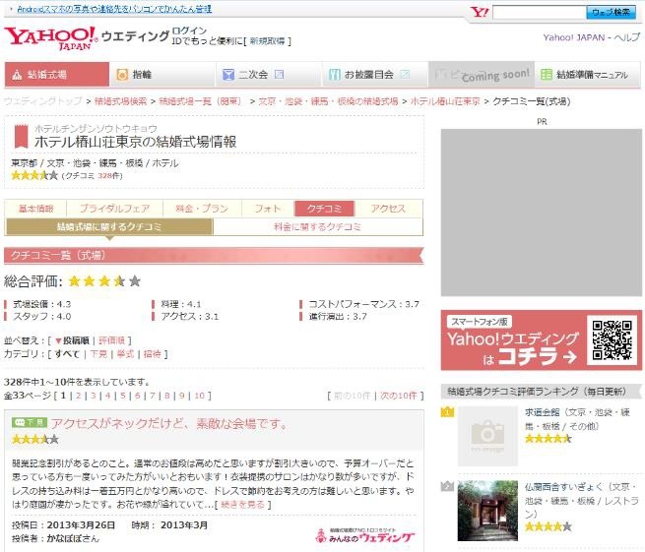Screen dimensions: 645x552
Task: Click the みんなのウェディング logo
Action: click(365, 535)
